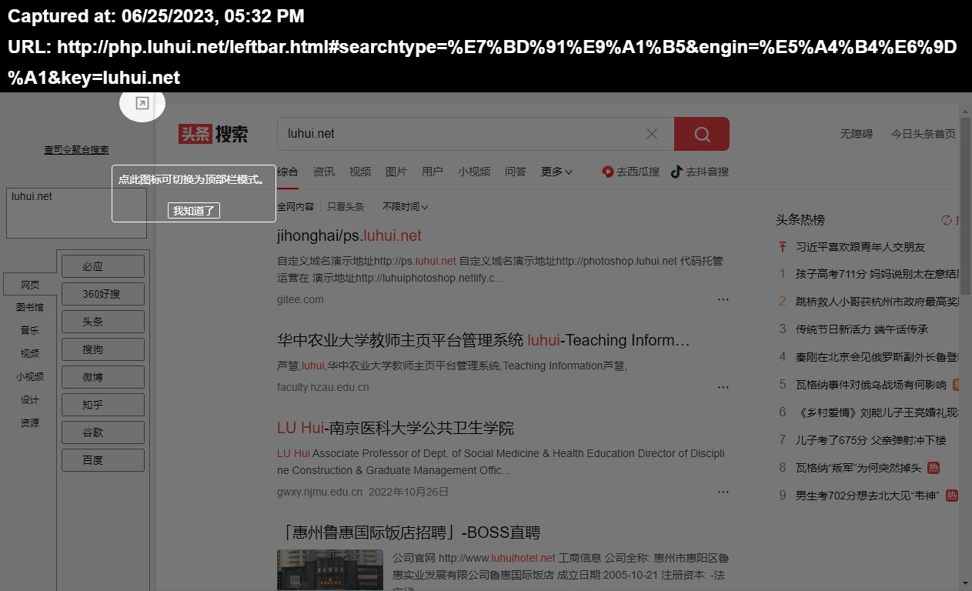This screenshot has height=591, width=972.
Task: Click the gitee.com source URL text
Action: (x=300, y=299)
